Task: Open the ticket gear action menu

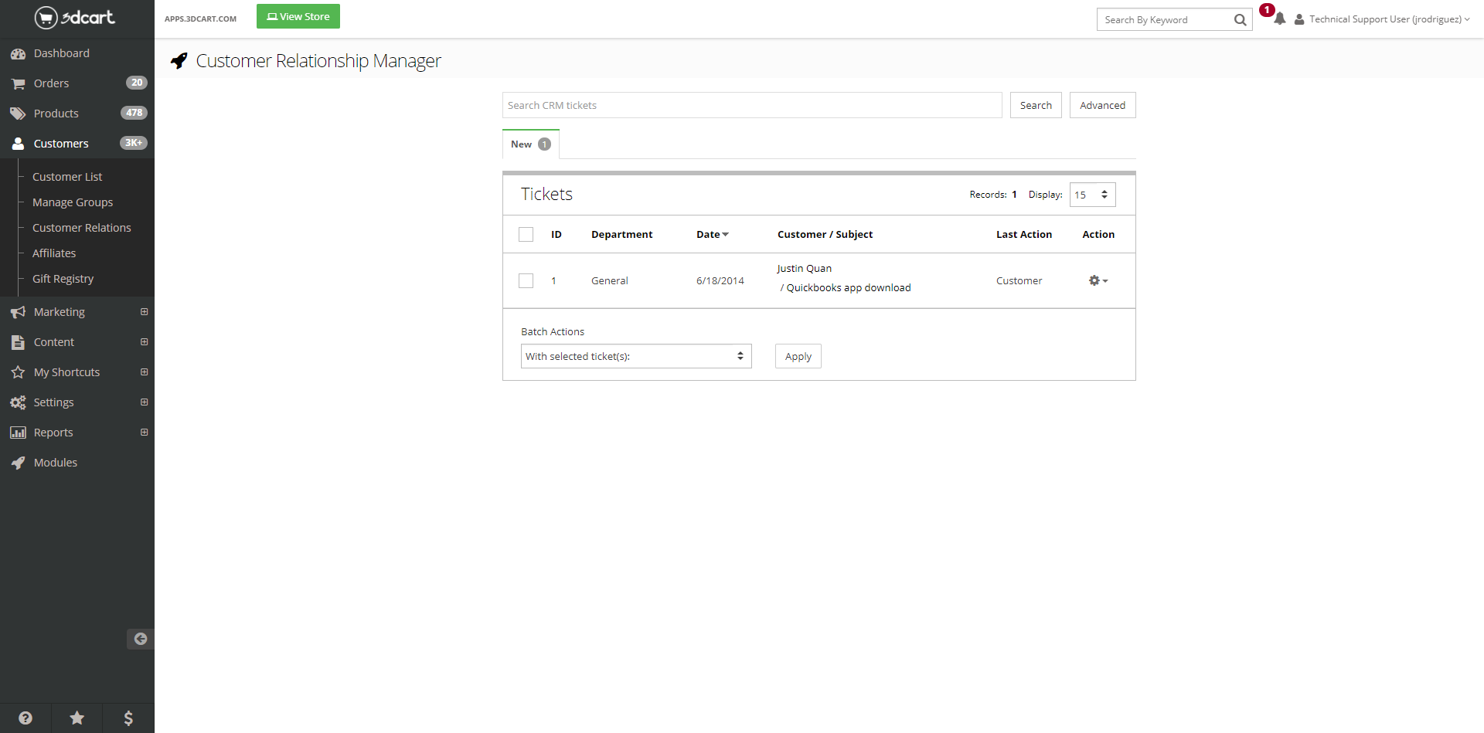Action: coord(1098,280)
